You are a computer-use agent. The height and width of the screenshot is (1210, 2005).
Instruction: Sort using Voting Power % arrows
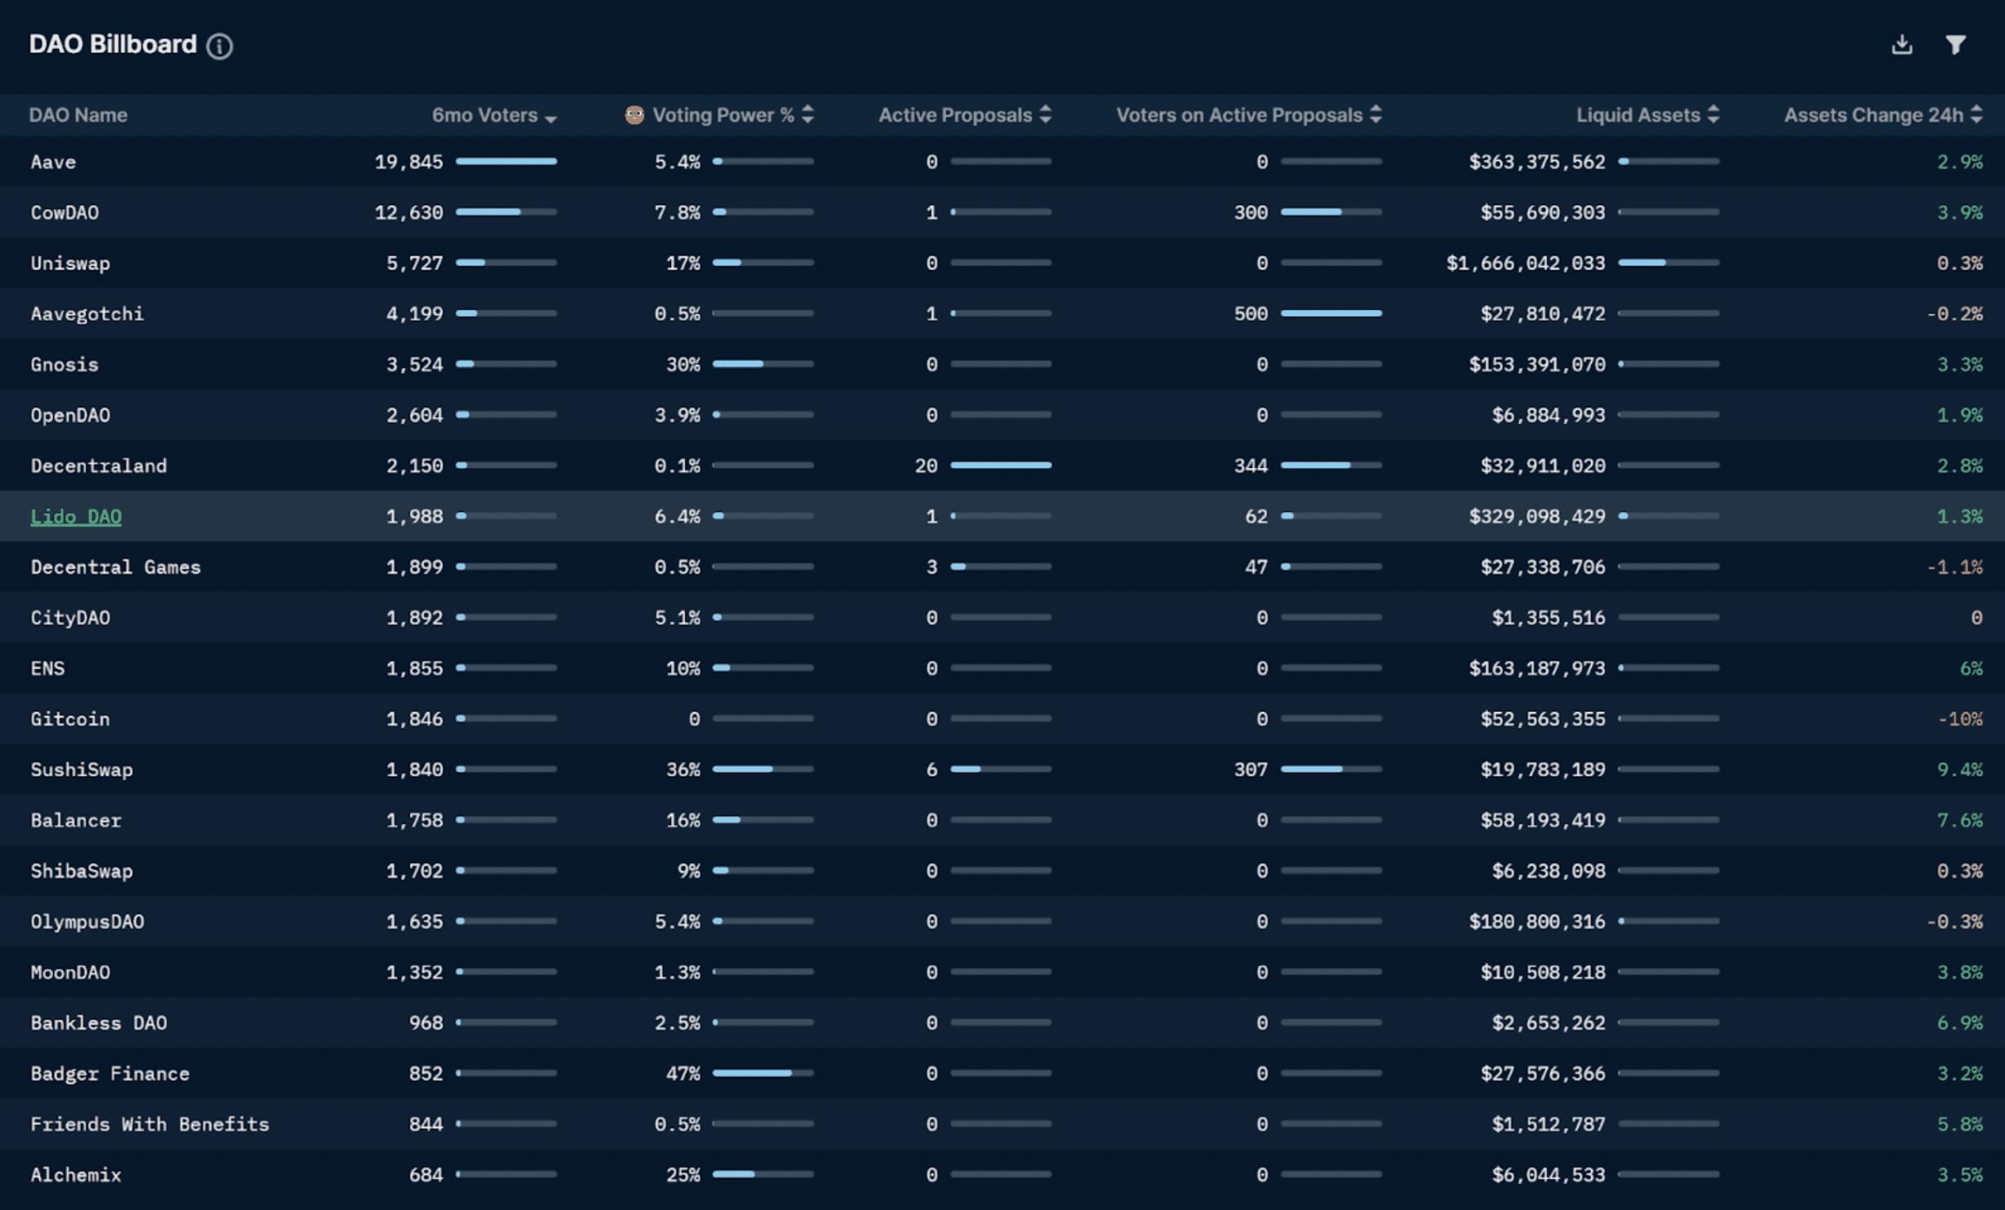(x=807, y=115)
